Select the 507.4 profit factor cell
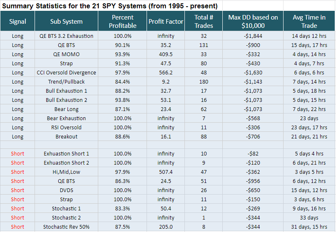Image resolution: width=336 pixels, height=232 pixels. (x=166, y=172)
